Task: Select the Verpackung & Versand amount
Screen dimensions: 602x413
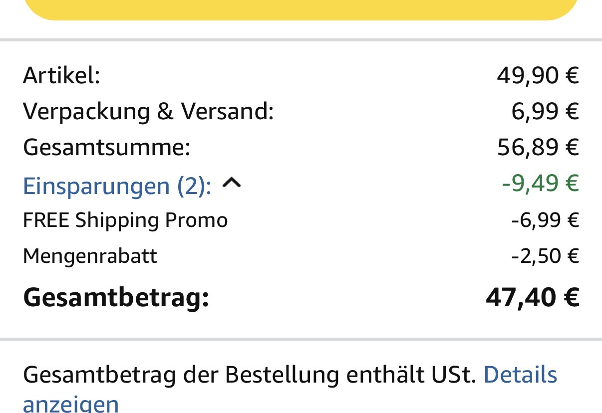Action: pos(545,111)
